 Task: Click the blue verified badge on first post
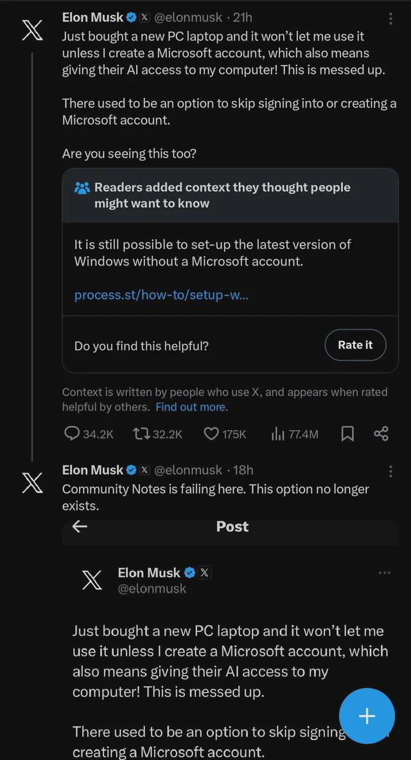click(131, 18)
